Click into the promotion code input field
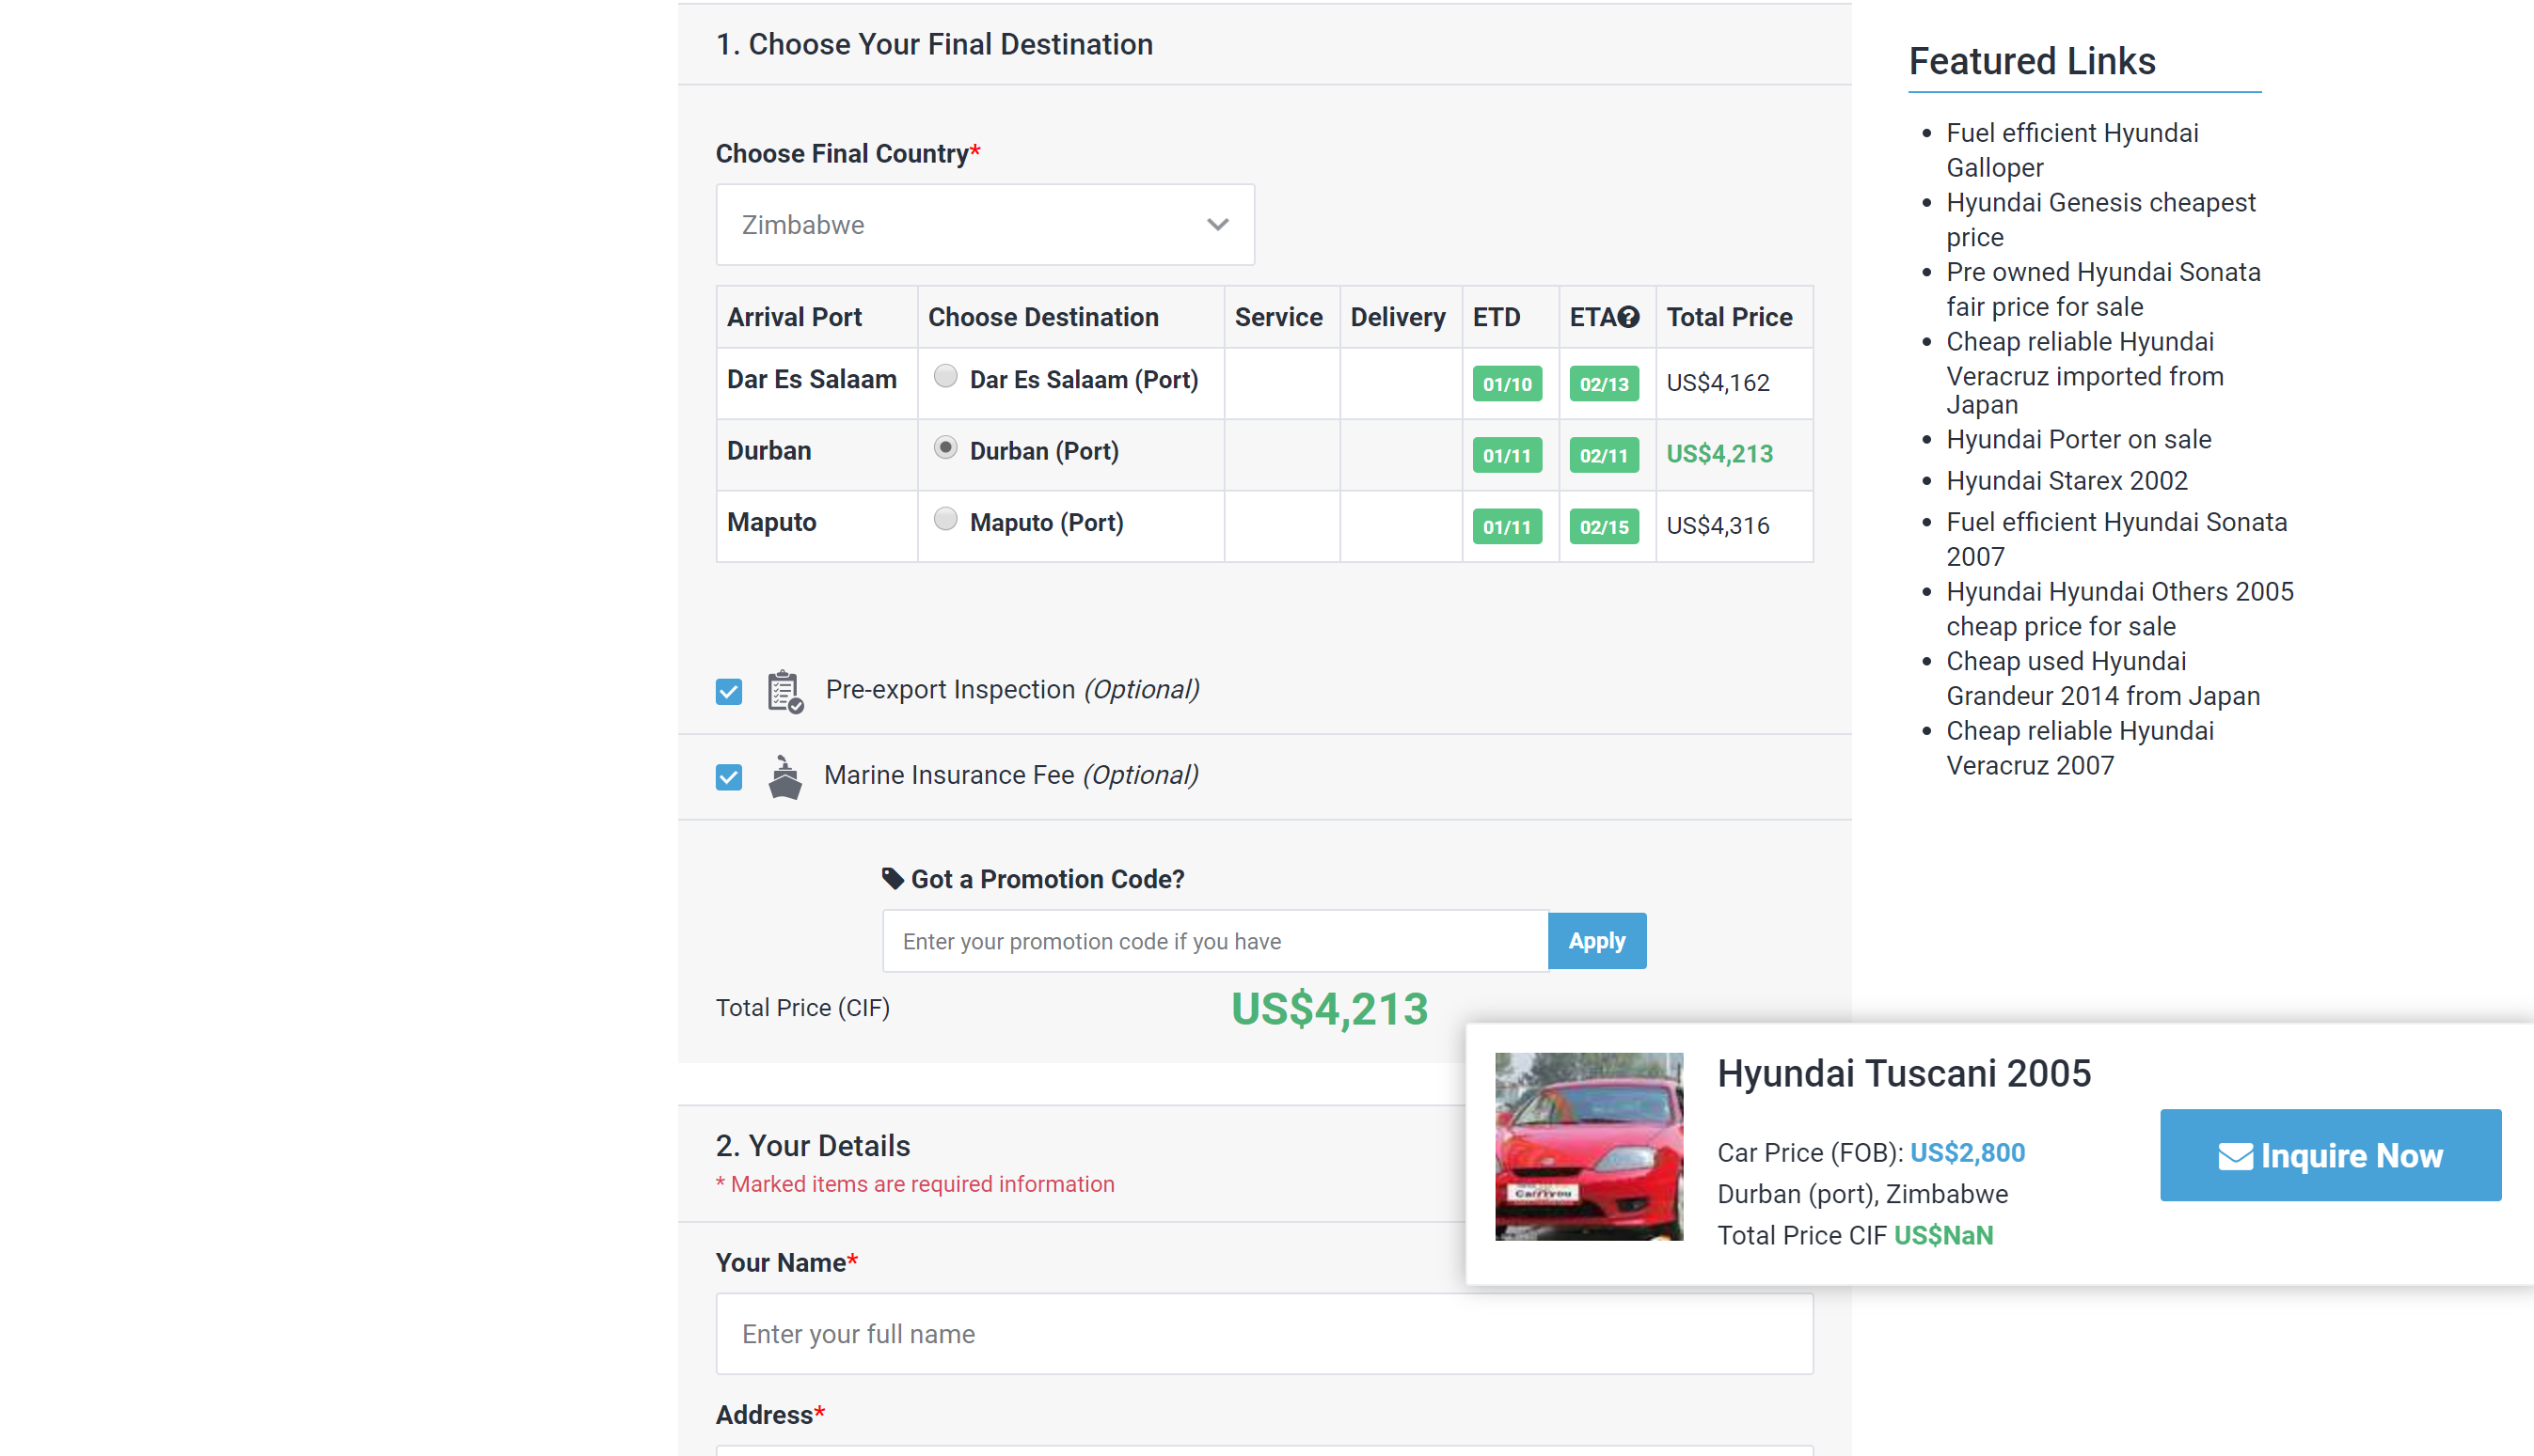Viewport: 2534px width, 1456px height. click(1214, 940)
